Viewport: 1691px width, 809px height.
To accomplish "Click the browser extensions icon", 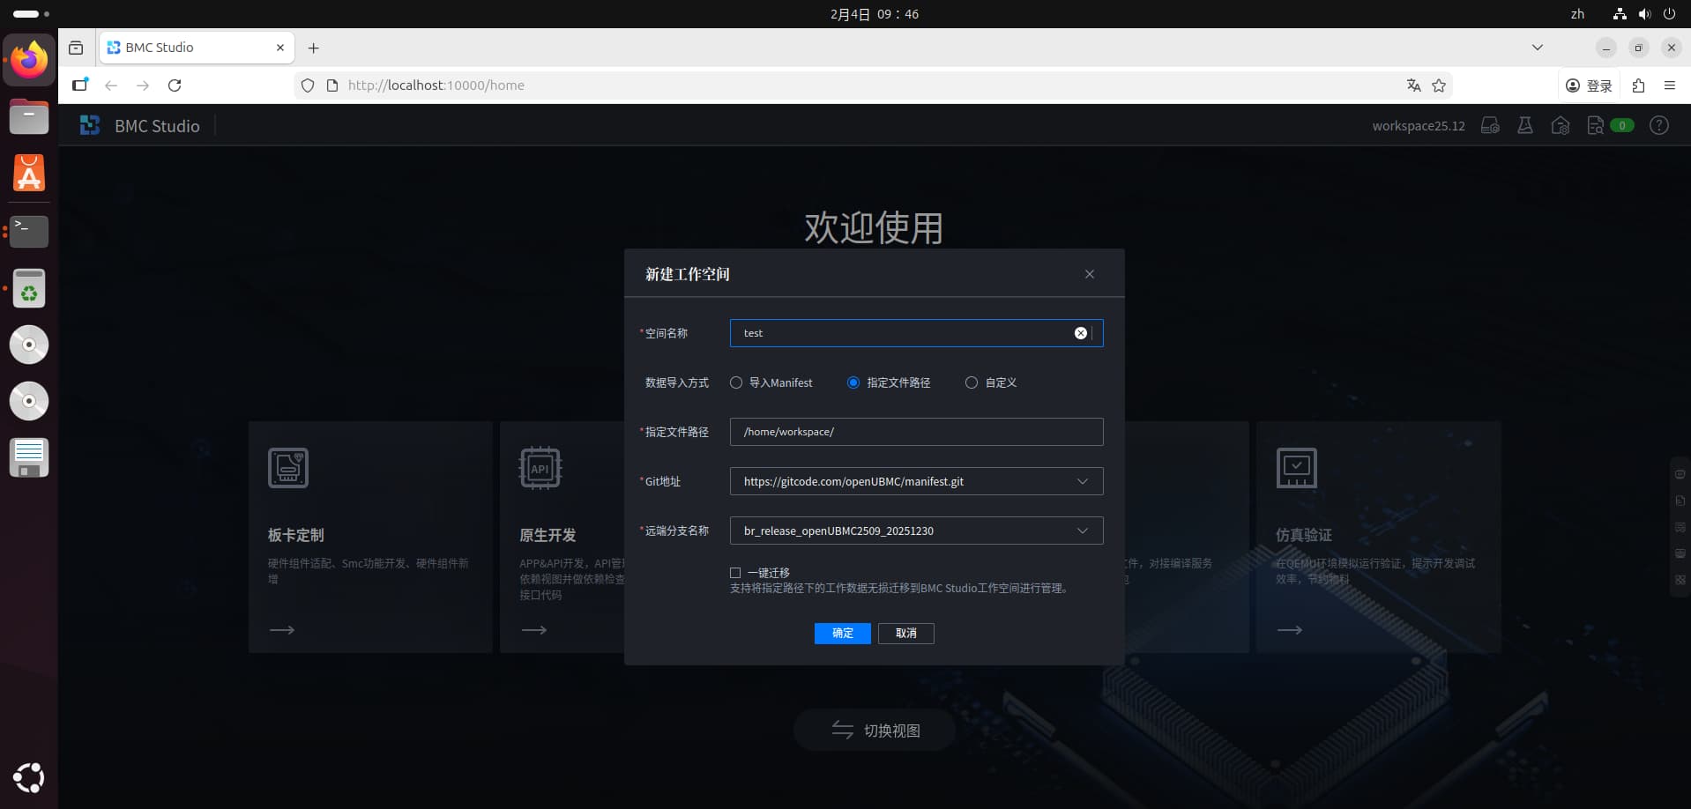I will (1638, 85).
